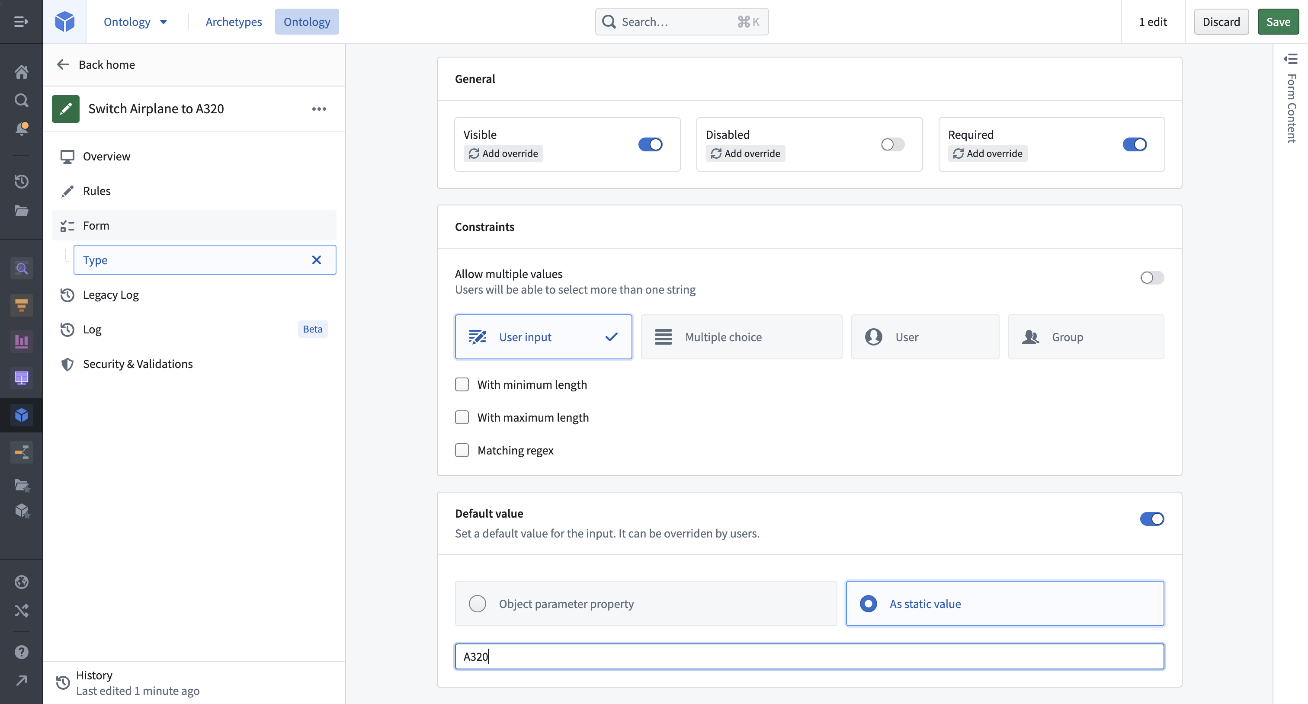The width and height of the screenshot is (1308, 704).
Task: Click the Save button
Action: 1278,22
